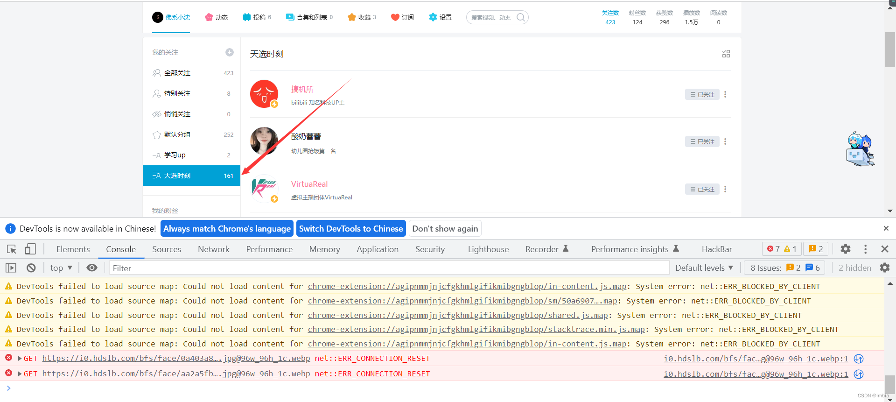Viewport: 896px width, 402px height.
Task: Select the inspect element picker icon
Action: point(12,249)
